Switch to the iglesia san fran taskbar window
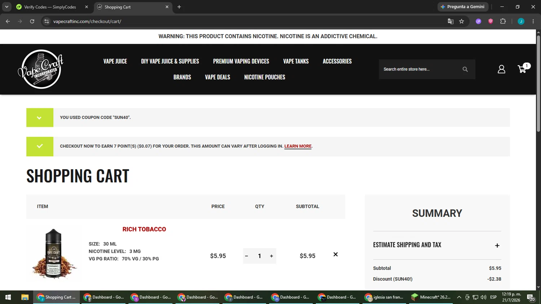The height and width of the screenshot is (304, 541). click(384, 297)
